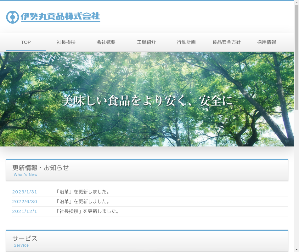Click the 更新情報・お知らせ section heading
This screenshot has width=299, height=252.
[x=41, y=168]
